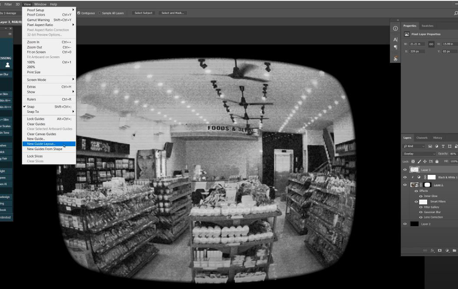Filter layers by pixel layer icon
Screen dimensions: 458x289
tap(430, 146)
